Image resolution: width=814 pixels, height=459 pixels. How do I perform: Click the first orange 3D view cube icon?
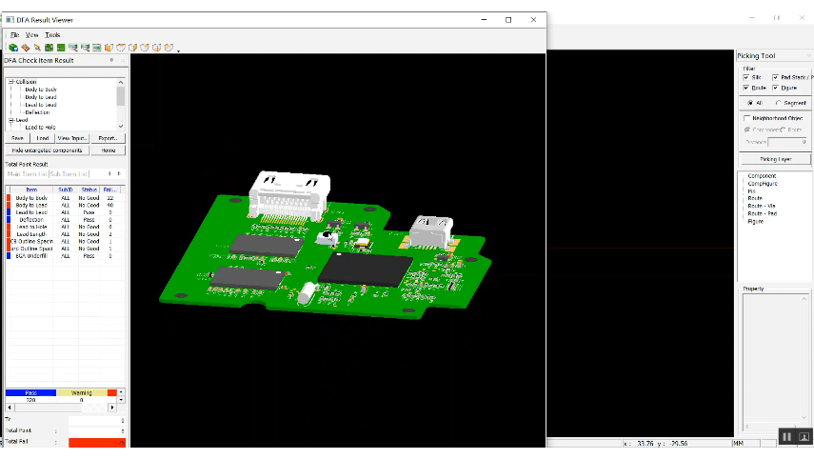point(109,48)
